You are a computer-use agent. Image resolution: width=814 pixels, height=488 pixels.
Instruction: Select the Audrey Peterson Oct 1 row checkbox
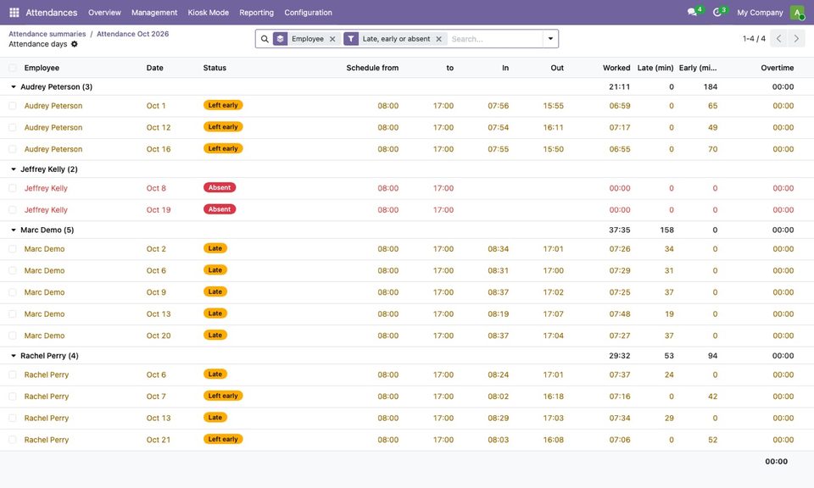13,106
